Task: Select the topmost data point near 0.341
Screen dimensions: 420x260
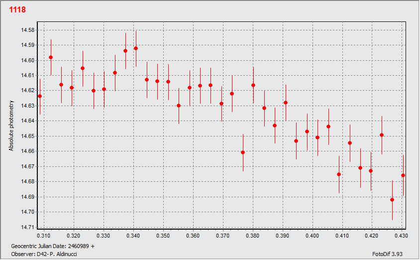Action: (136, 48)
